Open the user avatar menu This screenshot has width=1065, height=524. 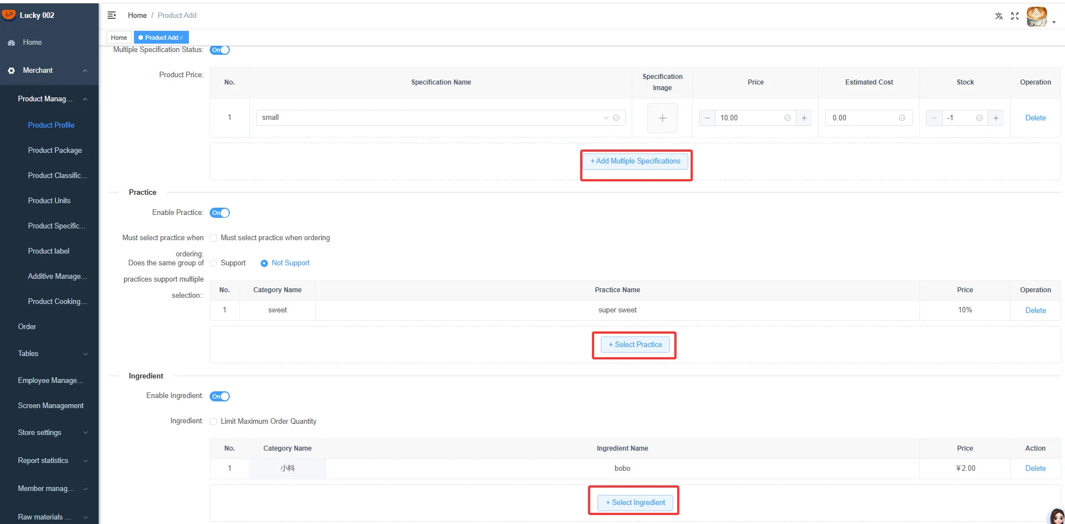(x=1038, y=16)
